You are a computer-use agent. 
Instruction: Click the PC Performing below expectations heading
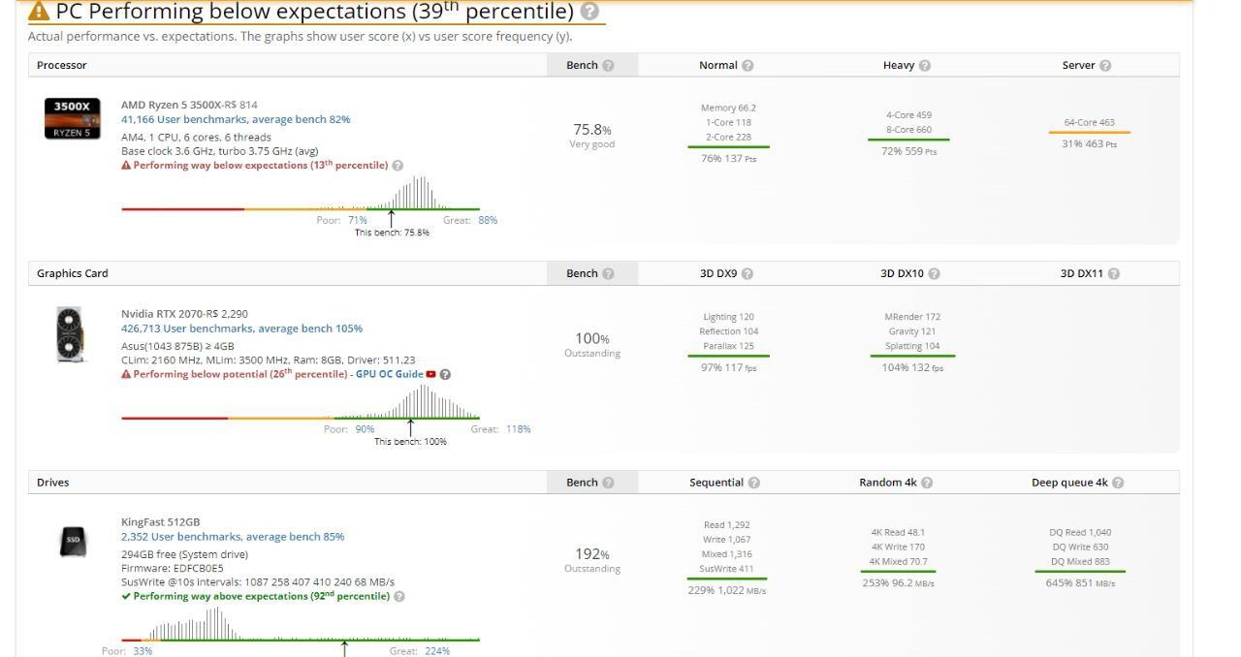point(315,13)
